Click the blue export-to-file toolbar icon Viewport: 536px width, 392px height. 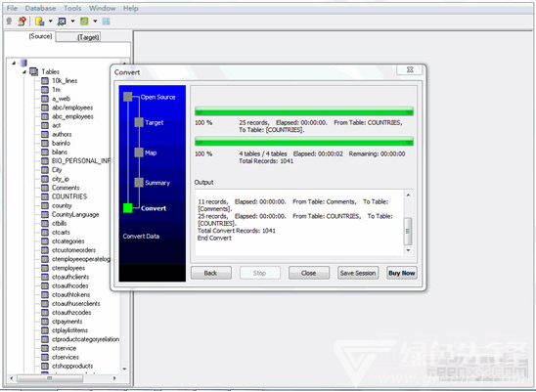pos(62,22)
